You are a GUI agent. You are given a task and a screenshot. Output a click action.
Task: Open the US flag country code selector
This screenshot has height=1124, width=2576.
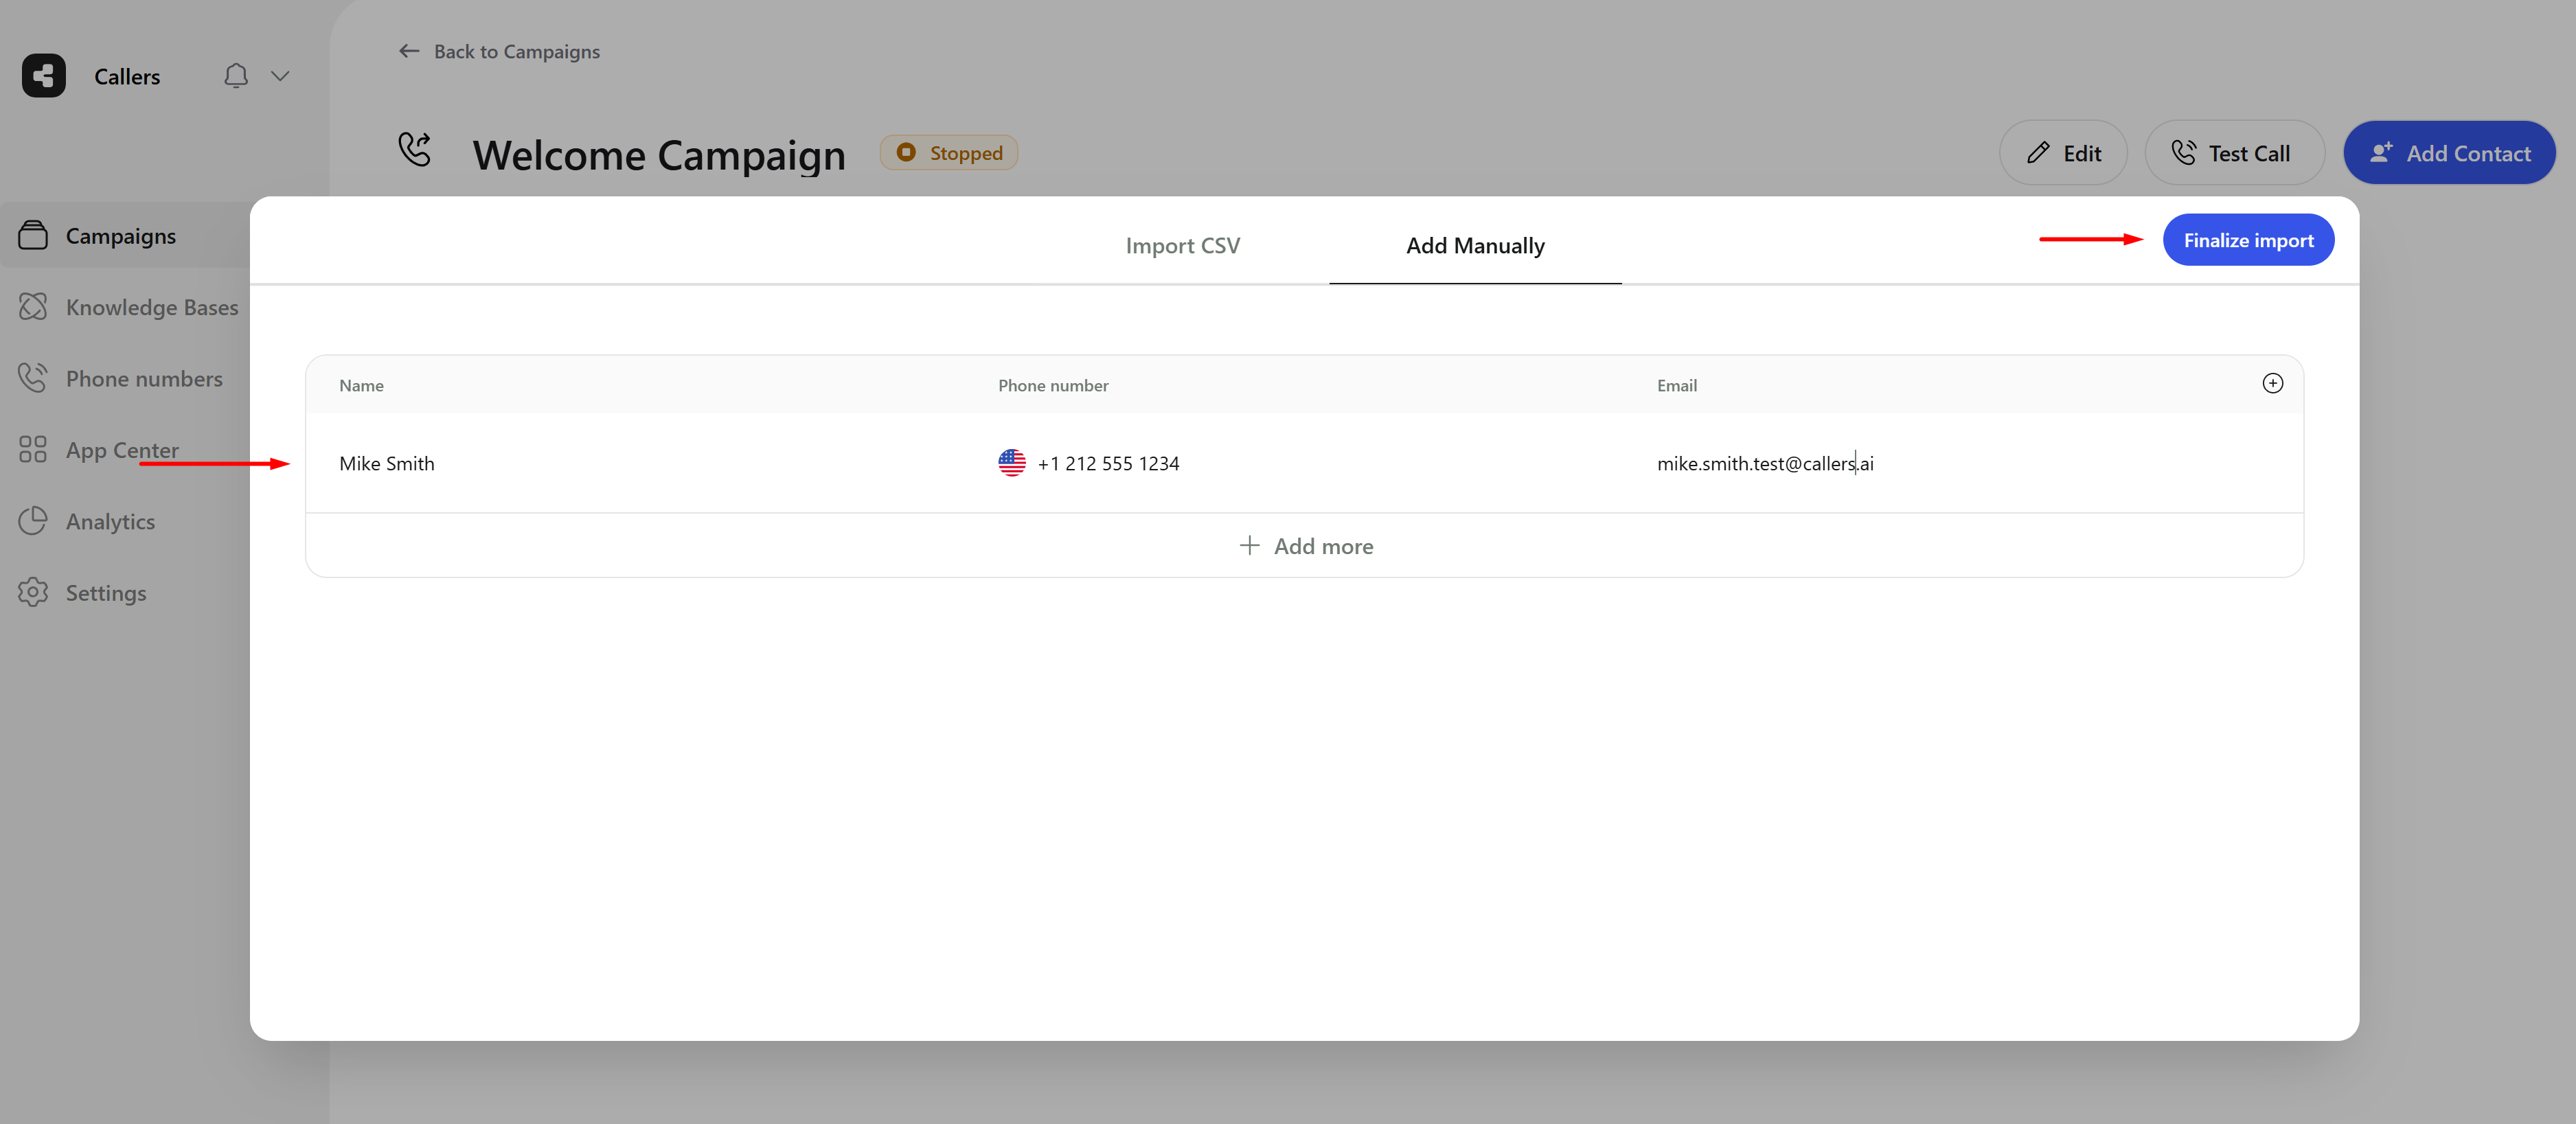tap(1011, 463)
